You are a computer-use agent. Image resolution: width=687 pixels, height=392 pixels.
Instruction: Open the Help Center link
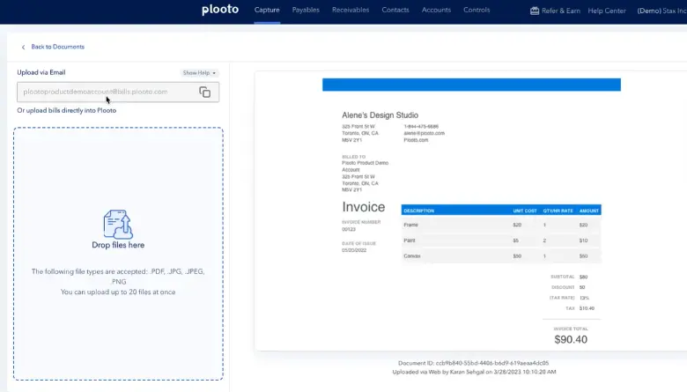(x=607, y=11)
